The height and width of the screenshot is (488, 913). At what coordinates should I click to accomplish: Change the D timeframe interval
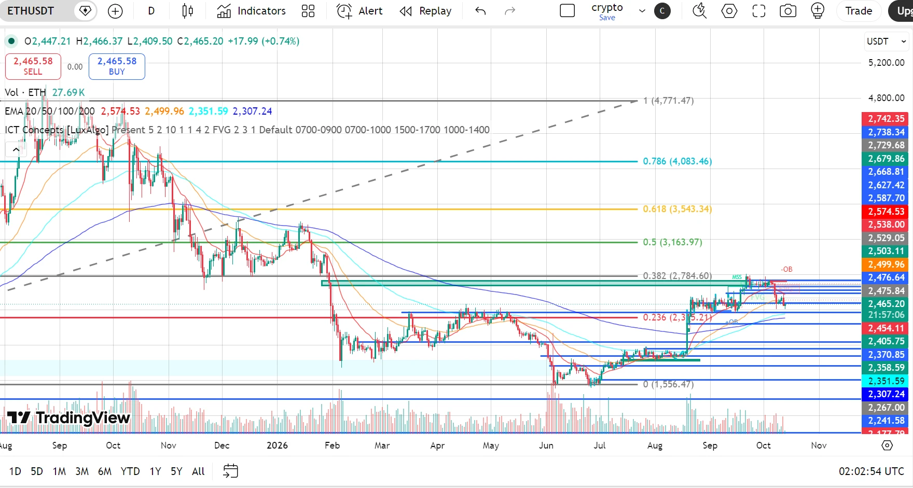point(151,11)
